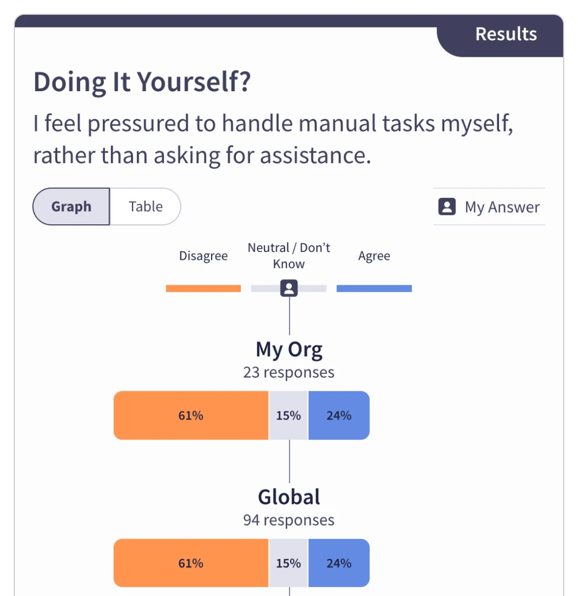Click the my-answer person marker on the legend
This screenshot has width=578, height=596.
pyautogui.click(x=289, y=288)
